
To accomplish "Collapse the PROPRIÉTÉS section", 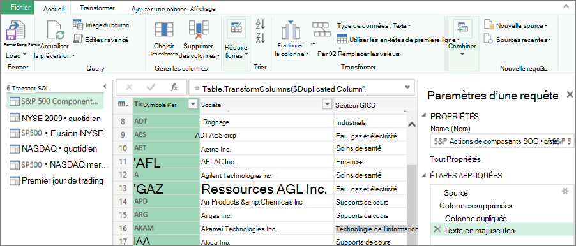I will pos(425,115).
